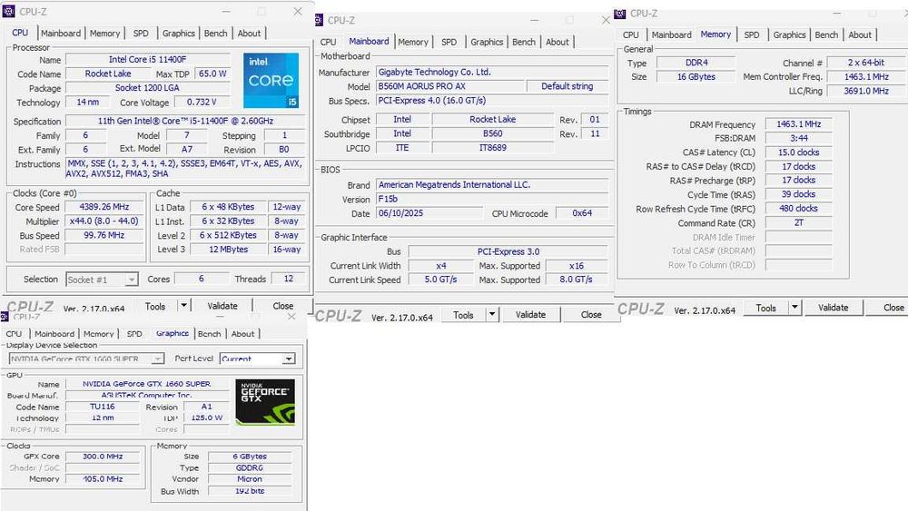
Task: Click BIOS version field F15b
Action: pos(492,199)
